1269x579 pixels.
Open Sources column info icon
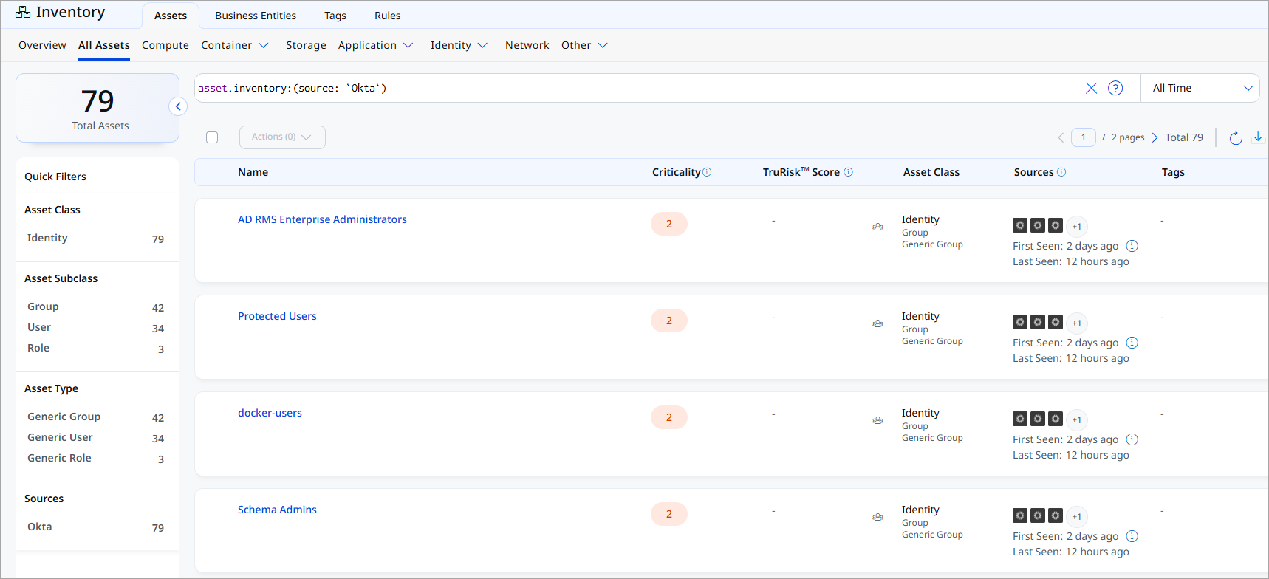coord(1061,172)
